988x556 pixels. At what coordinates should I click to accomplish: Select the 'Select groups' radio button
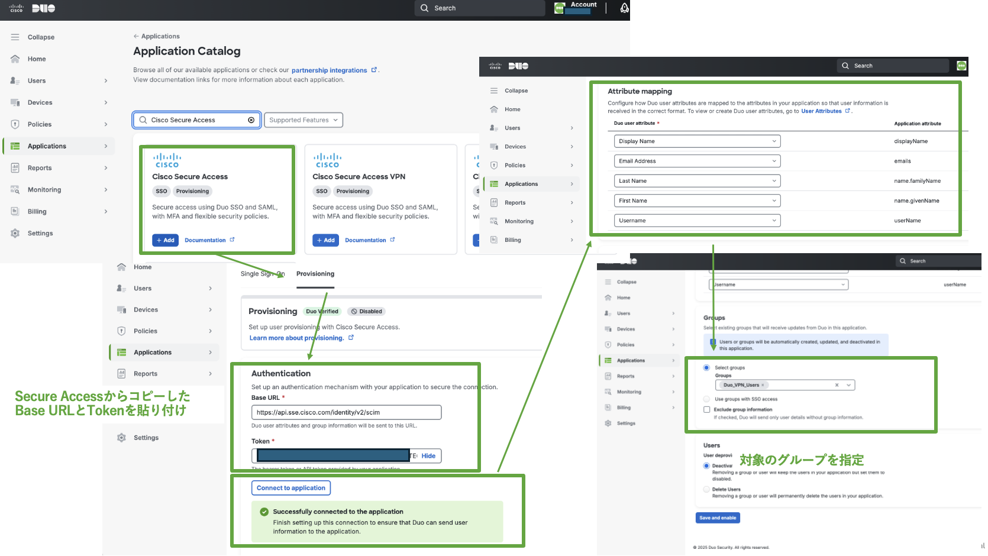coord(706,368)
